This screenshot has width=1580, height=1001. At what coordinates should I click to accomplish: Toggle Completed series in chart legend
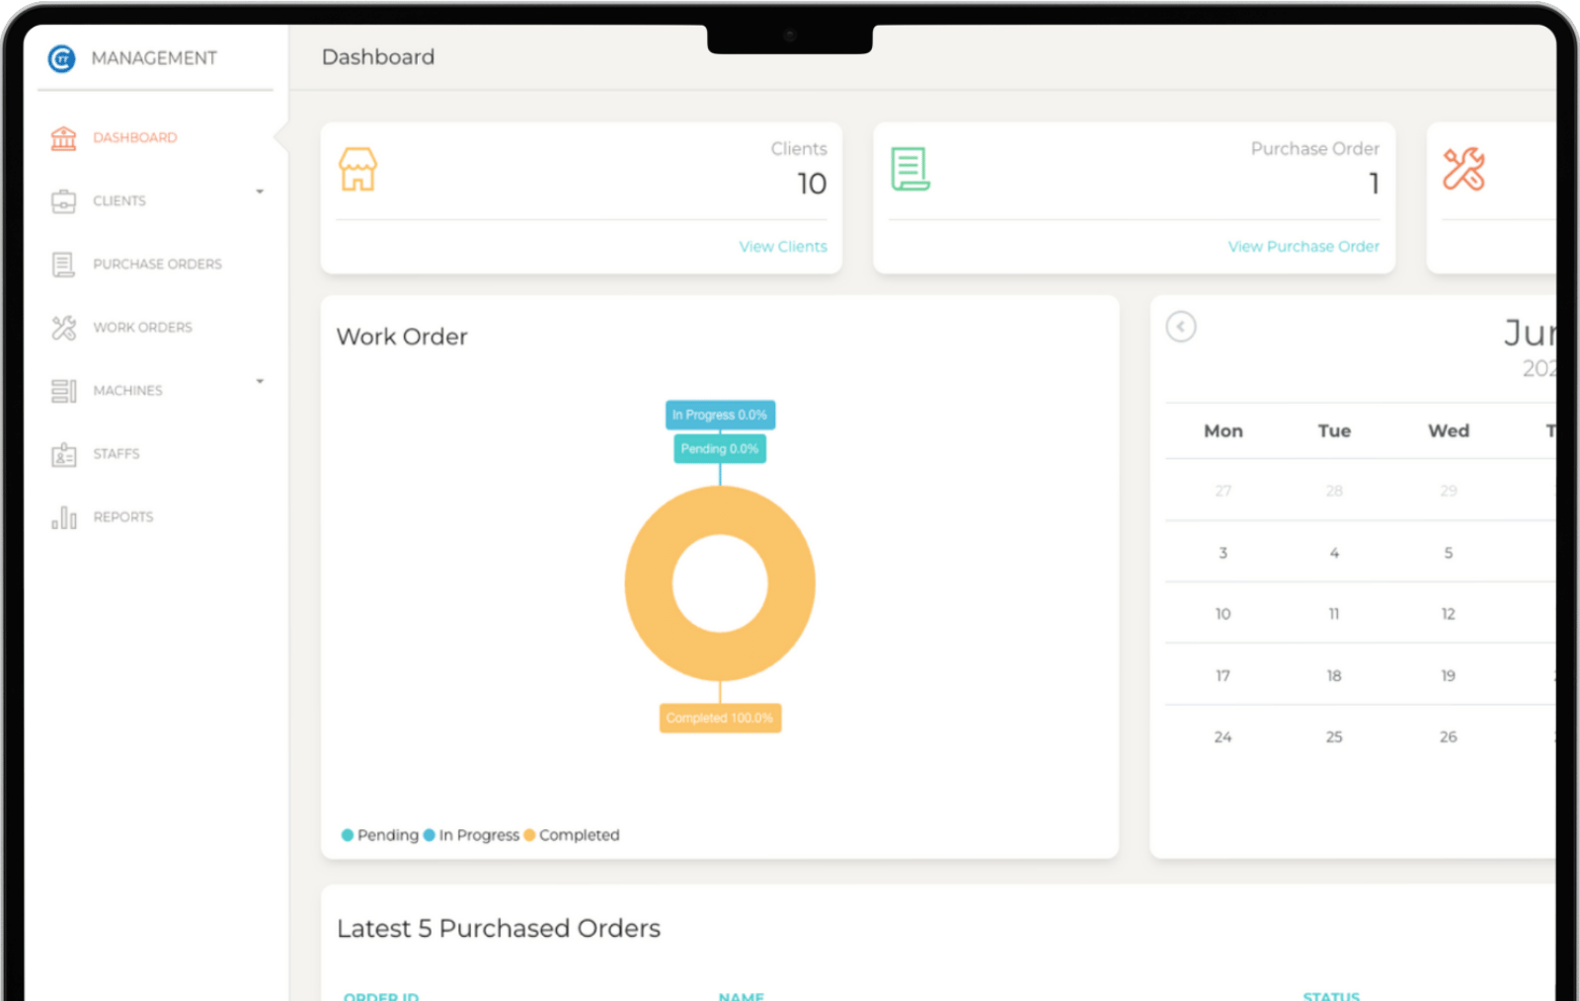click(x=572, y=835)
